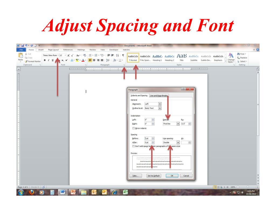Click the Bold formatting icon
276x207 pixels.
[x=45, y=60]
